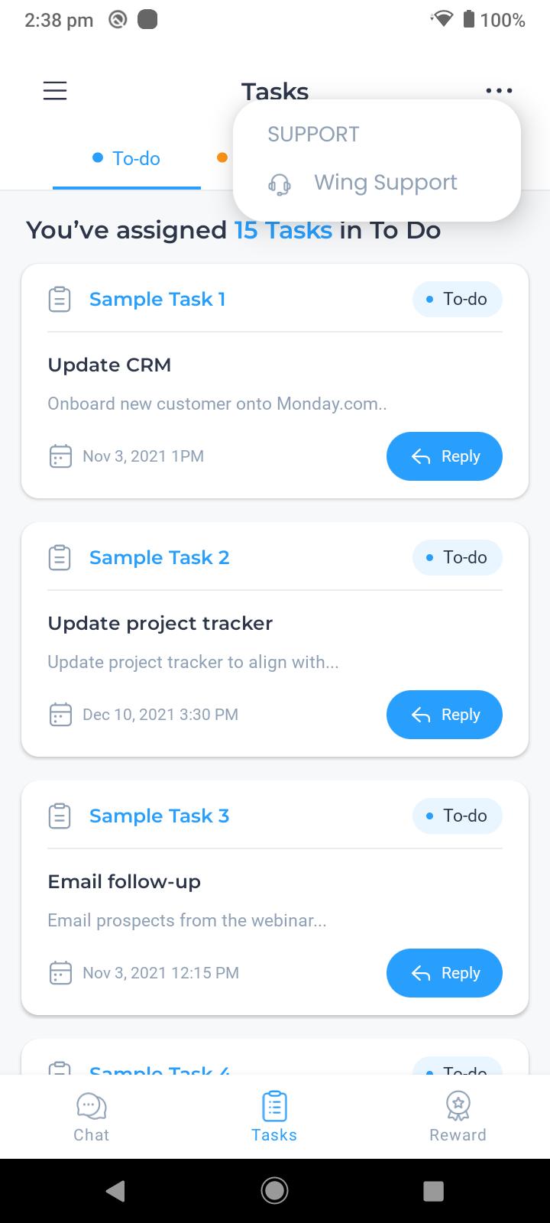Tap the Android back navigation button
Viewport: 550px width, 1223px height.
115,1190
